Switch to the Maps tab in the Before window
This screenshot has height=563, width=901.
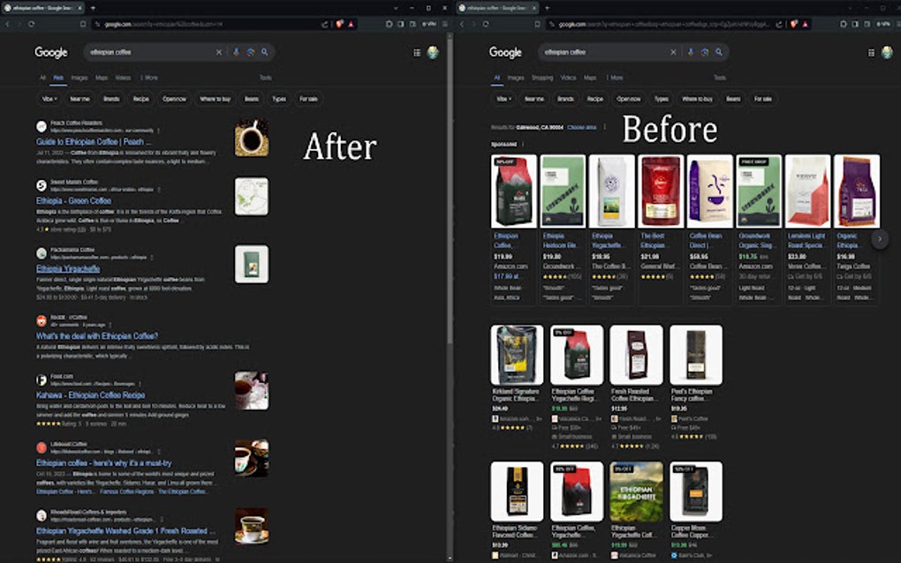[x=590, y=78]
